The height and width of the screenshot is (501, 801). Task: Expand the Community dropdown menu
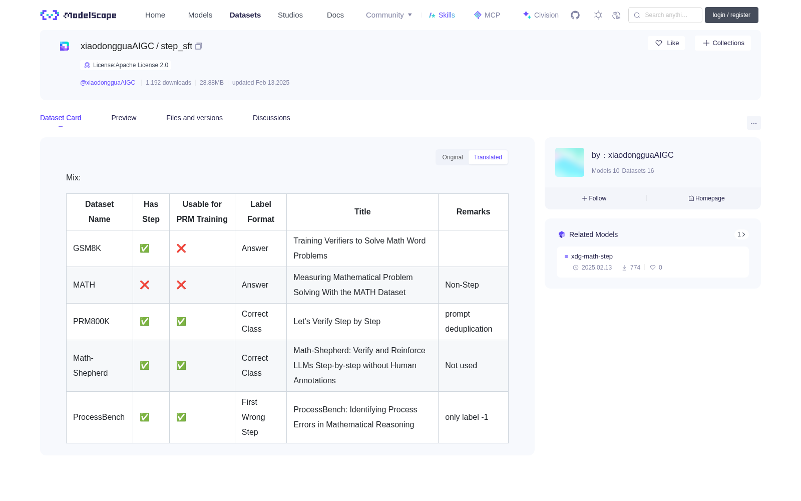click(x=389, y=15)
